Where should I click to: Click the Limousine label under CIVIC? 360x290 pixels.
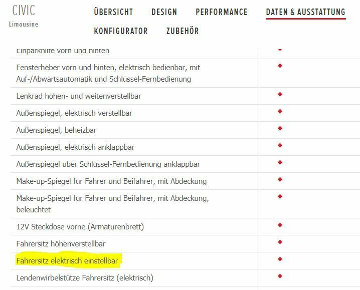(x=24, y=24)
